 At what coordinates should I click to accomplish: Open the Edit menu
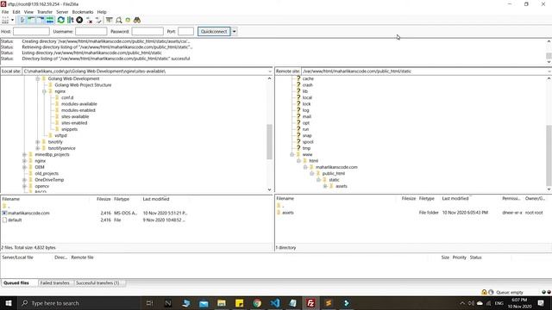tap(16, 11)
